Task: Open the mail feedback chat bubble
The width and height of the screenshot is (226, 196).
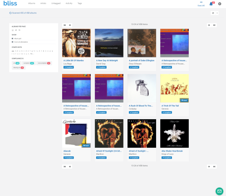Action: 219,191
